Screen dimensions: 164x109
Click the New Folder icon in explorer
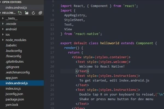pyautogui.click(x=27, y=13)
